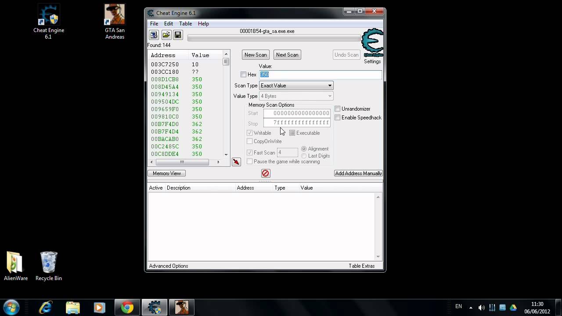
Task: Click the Next Scan button
Action: (x=287, y=55)
